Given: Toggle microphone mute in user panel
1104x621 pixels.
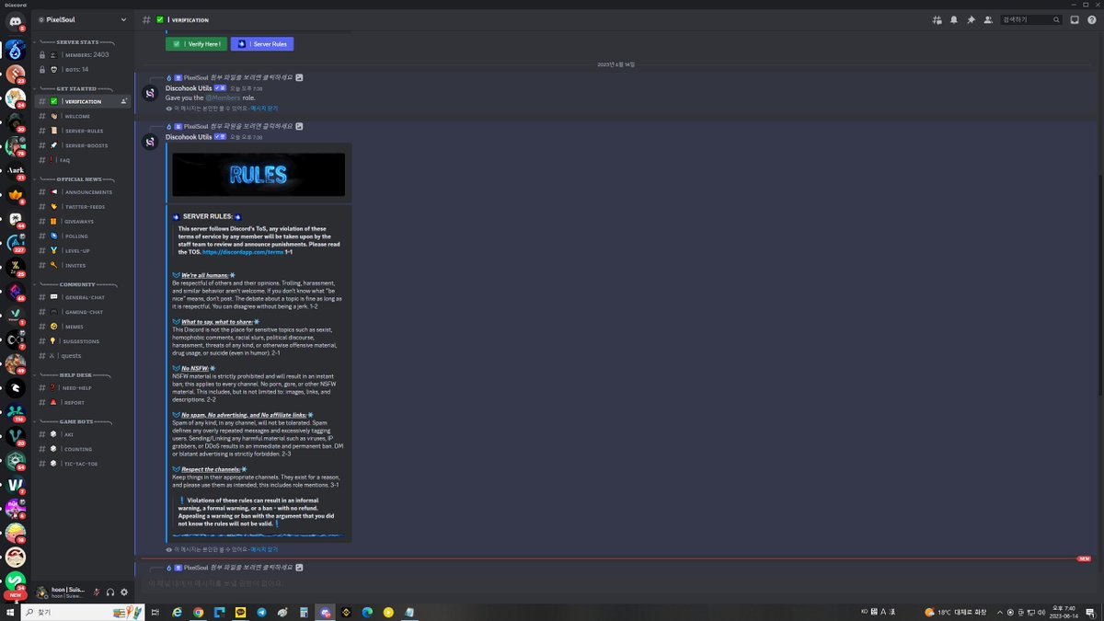Looking at the screenshot, I should pos(97,592).
